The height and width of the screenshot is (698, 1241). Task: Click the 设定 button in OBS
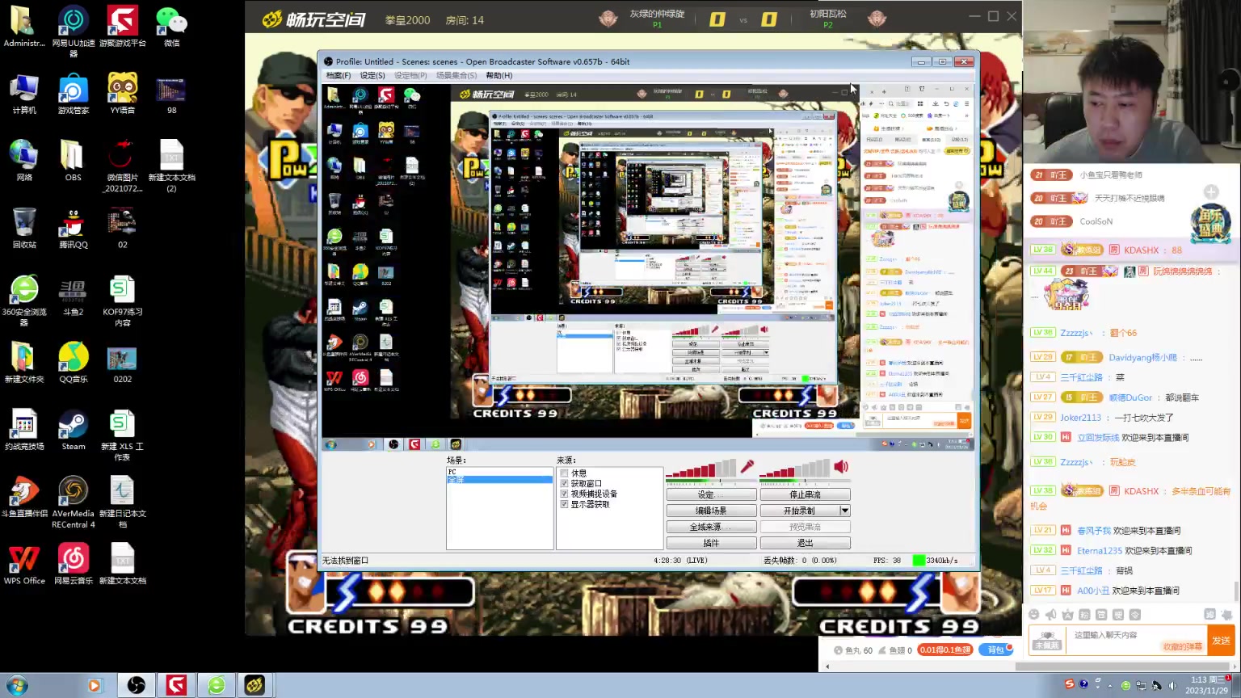[x=711, y=494]
